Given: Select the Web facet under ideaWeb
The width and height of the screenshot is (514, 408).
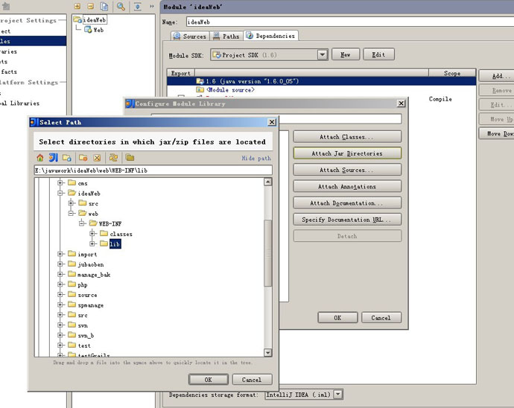Looking at the screenshot, I should 98,30.
